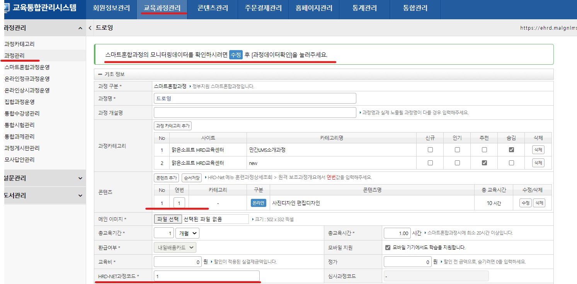This screenshot has width=577, height=284.
Task: Click 파일 선택 for main image
Action: (x=168, y=219)
